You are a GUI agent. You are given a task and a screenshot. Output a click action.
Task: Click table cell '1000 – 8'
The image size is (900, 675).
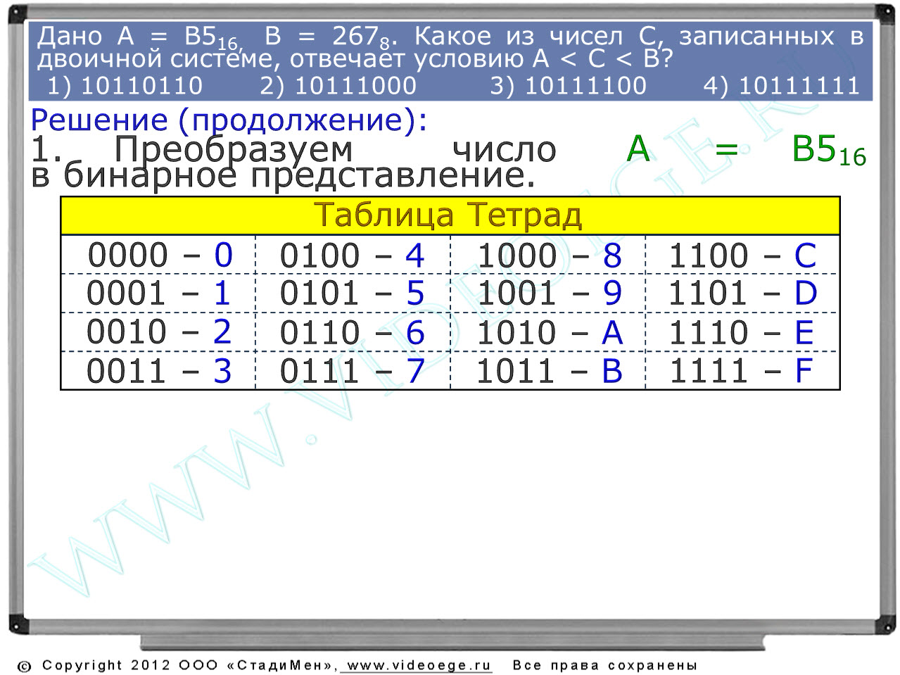point(548,255)
